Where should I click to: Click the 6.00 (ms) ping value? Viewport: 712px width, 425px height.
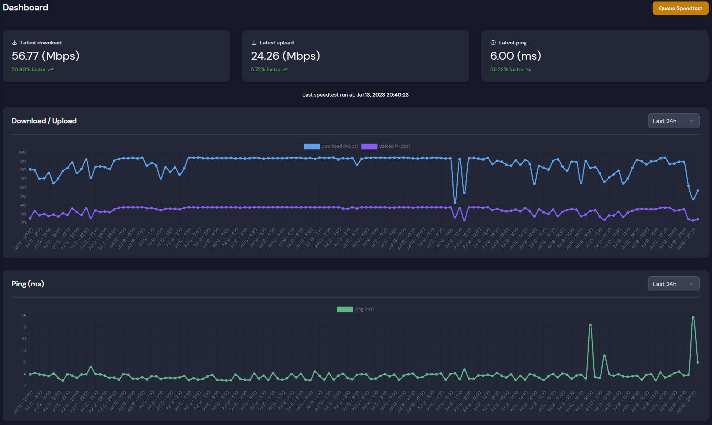pyautogui.click(x=516, y=56)
